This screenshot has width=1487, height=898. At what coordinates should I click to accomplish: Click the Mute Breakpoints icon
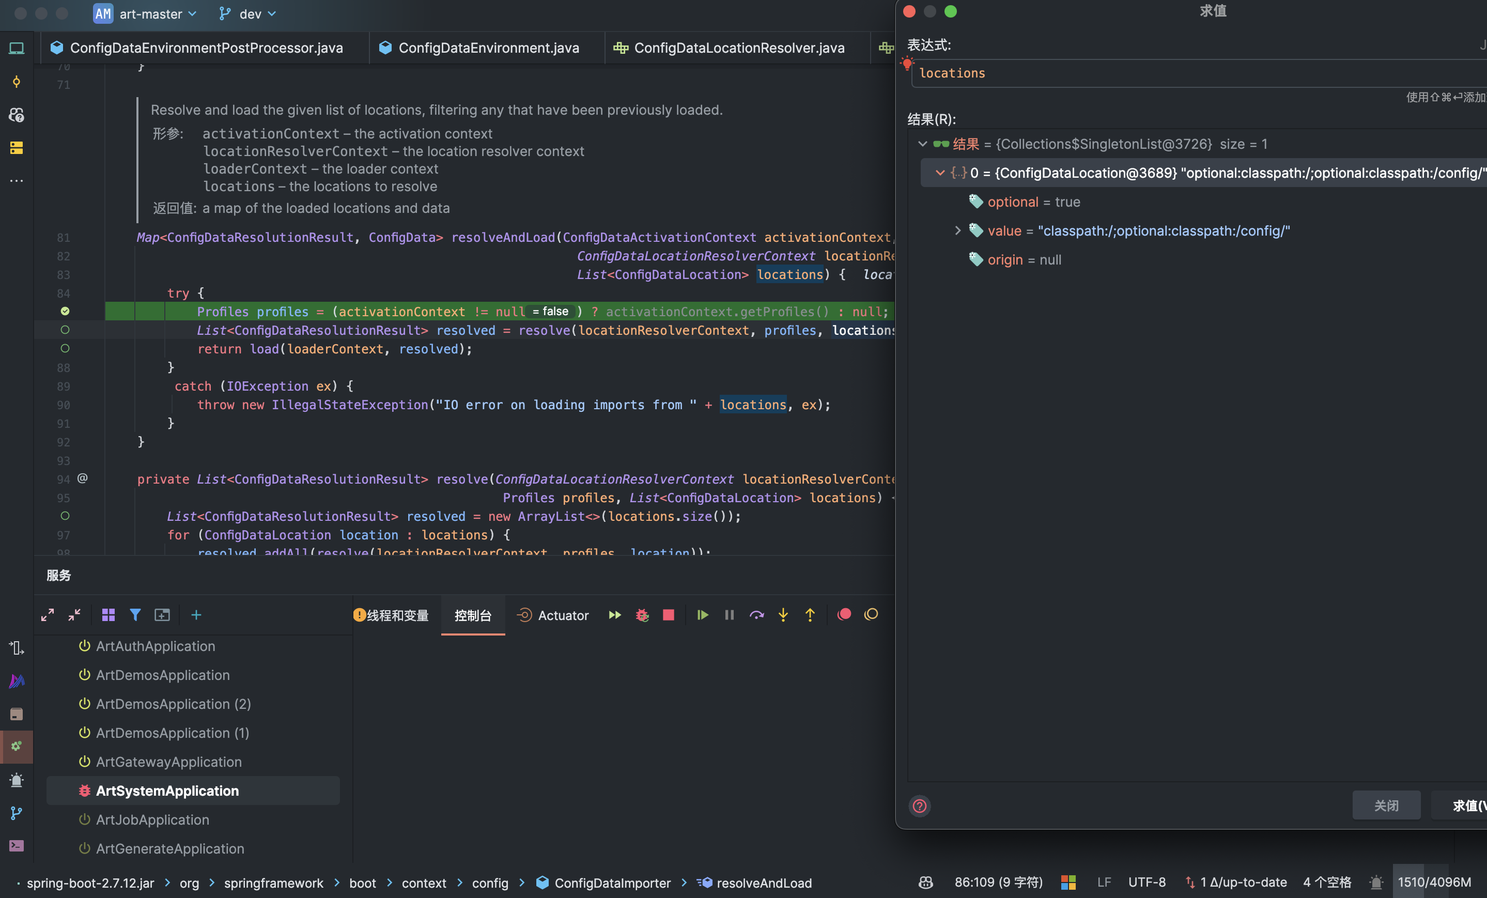871,614
